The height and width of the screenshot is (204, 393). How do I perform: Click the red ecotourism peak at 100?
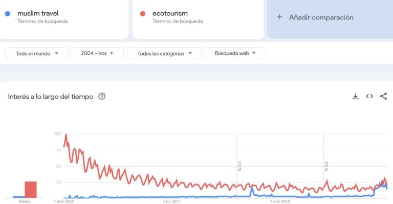66,134
